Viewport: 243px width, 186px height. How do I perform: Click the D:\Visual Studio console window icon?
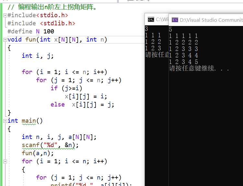coord(175,20)
